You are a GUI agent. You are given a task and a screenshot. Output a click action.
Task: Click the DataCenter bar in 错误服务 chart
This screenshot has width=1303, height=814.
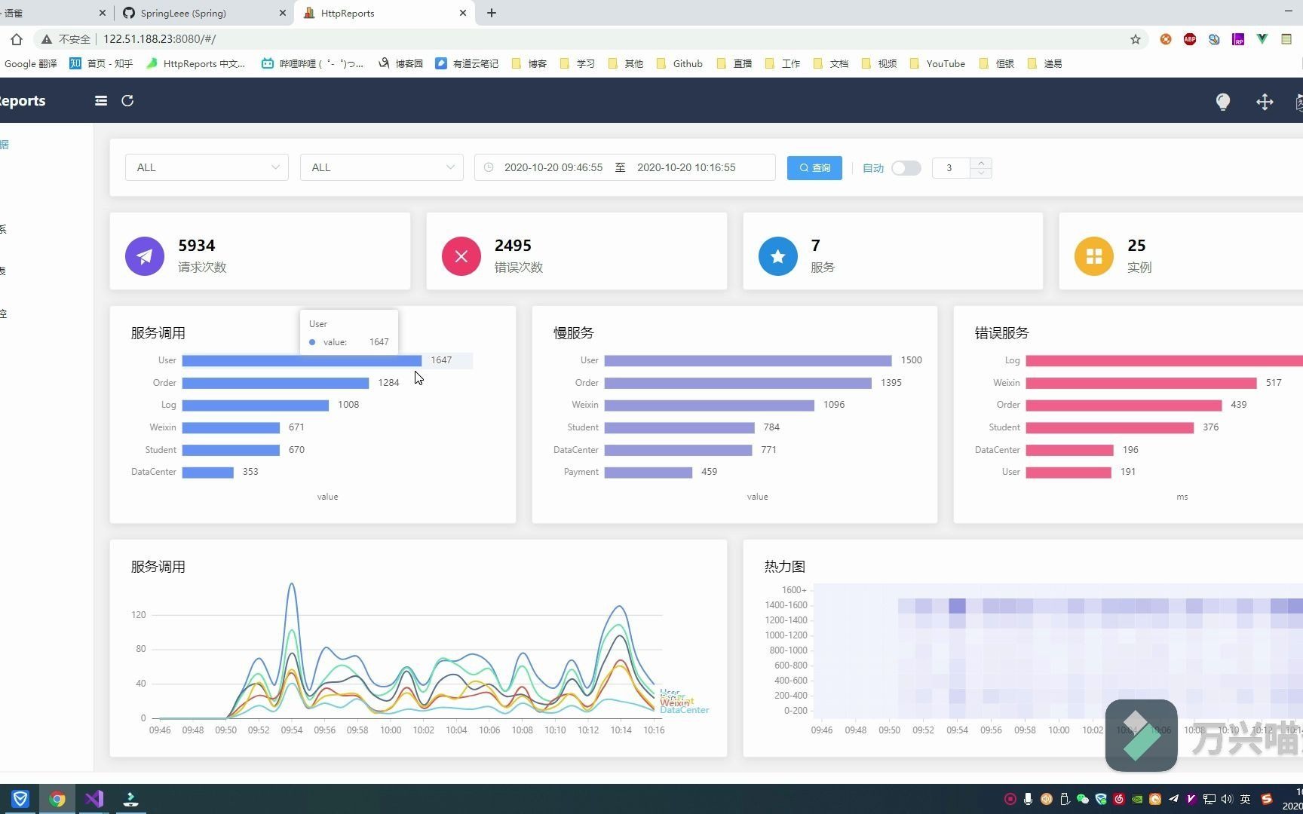tap(1070, 450)
